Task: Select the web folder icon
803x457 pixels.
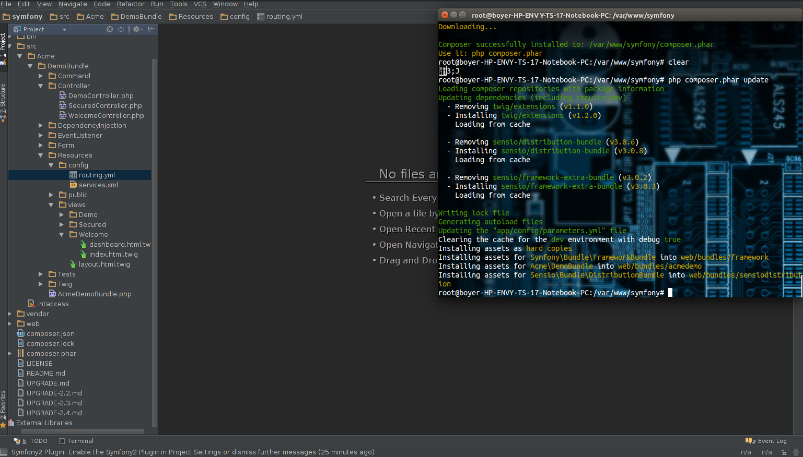Action: tap(21, 324)
